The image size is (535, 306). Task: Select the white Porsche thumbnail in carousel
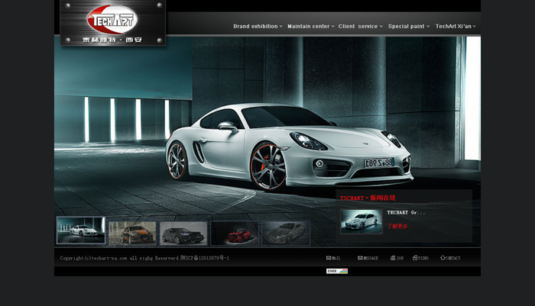81,230
